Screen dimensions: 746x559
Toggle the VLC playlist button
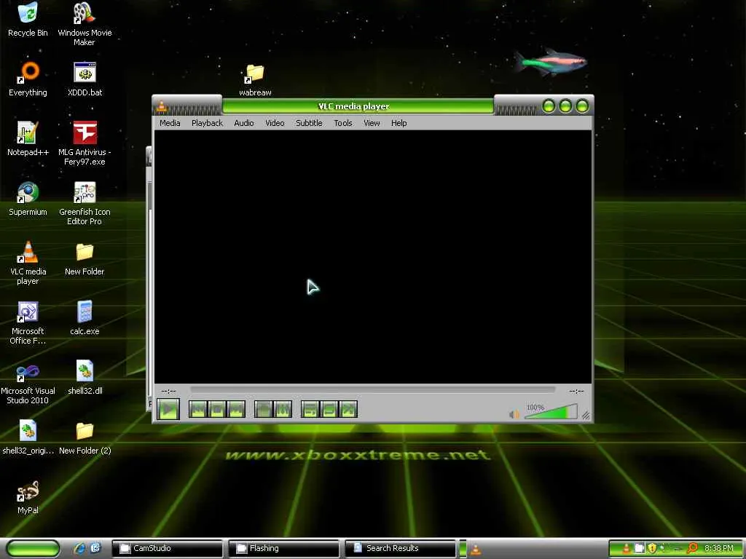(310, 409)
